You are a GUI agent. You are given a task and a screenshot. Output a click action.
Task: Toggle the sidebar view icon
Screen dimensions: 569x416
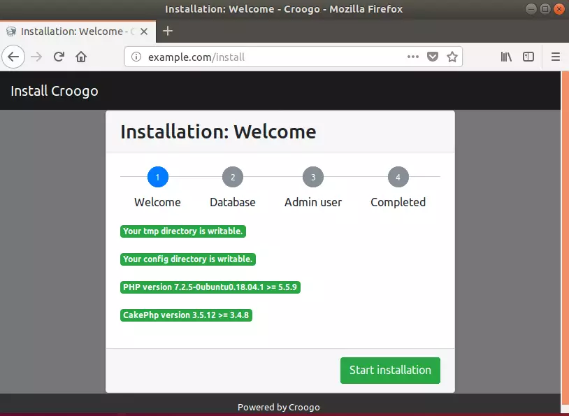(x=528, y=57)
